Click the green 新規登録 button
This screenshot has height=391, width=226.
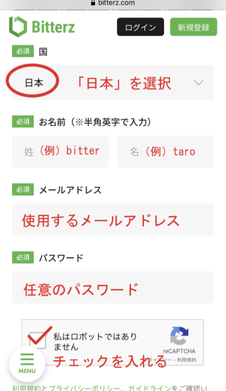193,27
